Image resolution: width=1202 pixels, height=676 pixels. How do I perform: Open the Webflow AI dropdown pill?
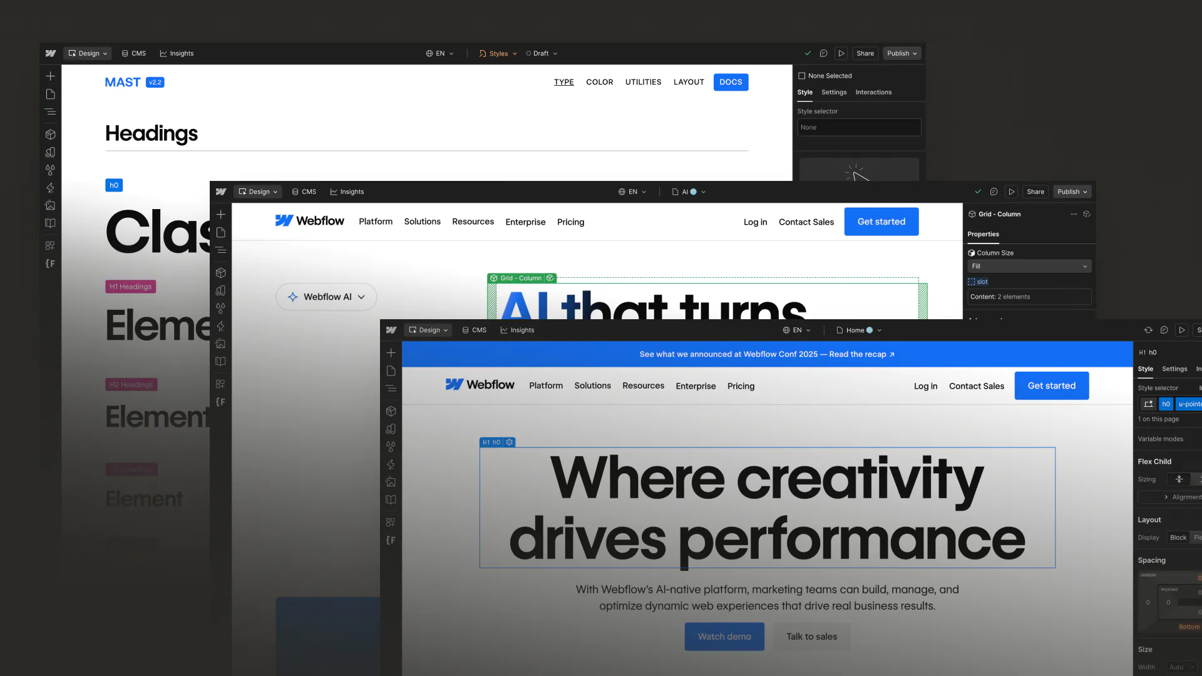point(326,297)
